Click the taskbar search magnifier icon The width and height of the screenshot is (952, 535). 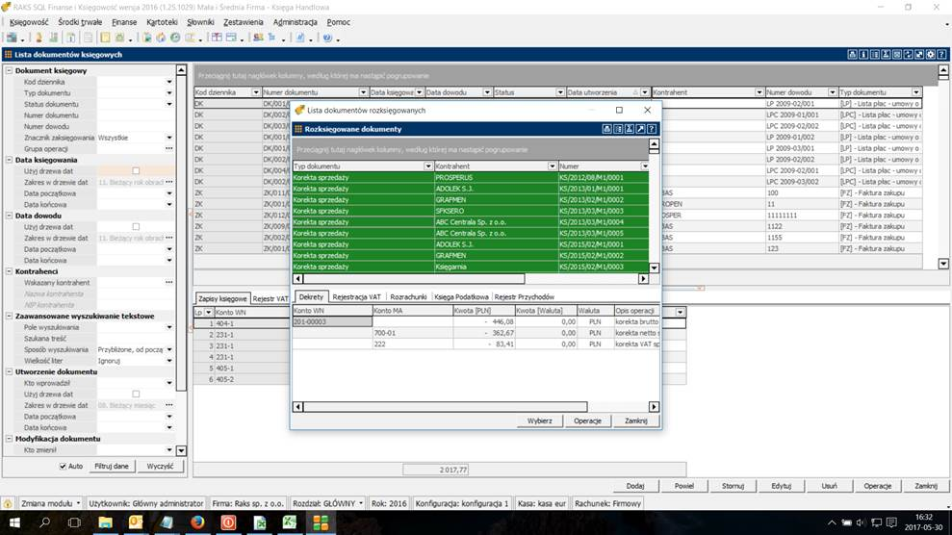point(44,522)
